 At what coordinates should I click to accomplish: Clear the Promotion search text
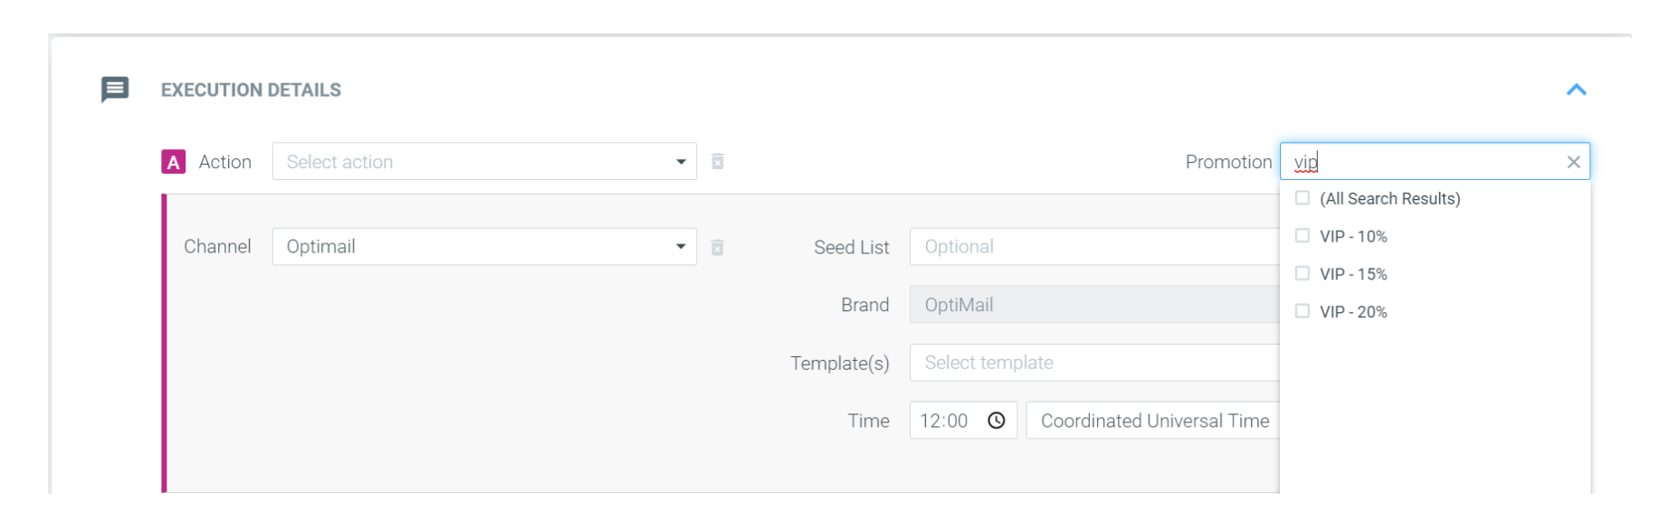click(1573, 162)
